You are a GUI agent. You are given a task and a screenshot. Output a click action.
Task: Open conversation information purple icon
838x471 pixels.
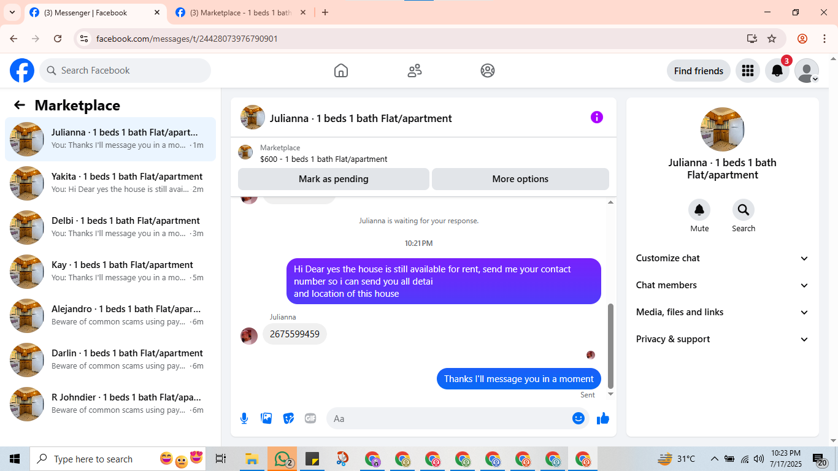597,117
